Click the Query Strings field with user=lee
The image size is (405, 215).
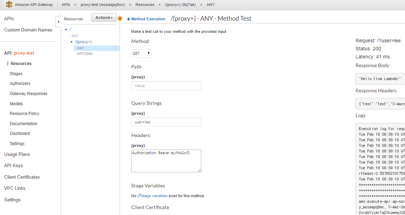166,122
